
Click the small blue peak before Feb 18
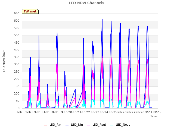(48, 84)
